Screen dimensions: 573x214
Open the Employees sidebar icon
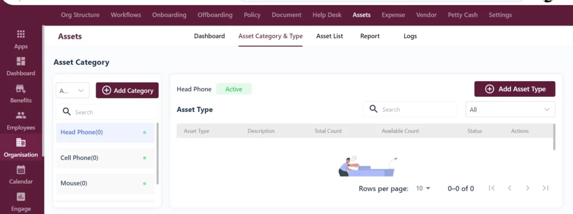(21, 116)
